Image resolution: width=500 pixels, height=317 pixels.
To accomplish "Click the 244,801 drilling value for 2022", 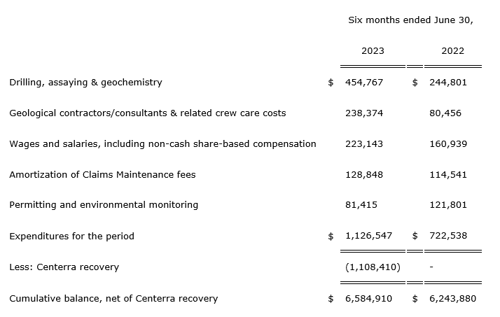I will click(448, 82).
